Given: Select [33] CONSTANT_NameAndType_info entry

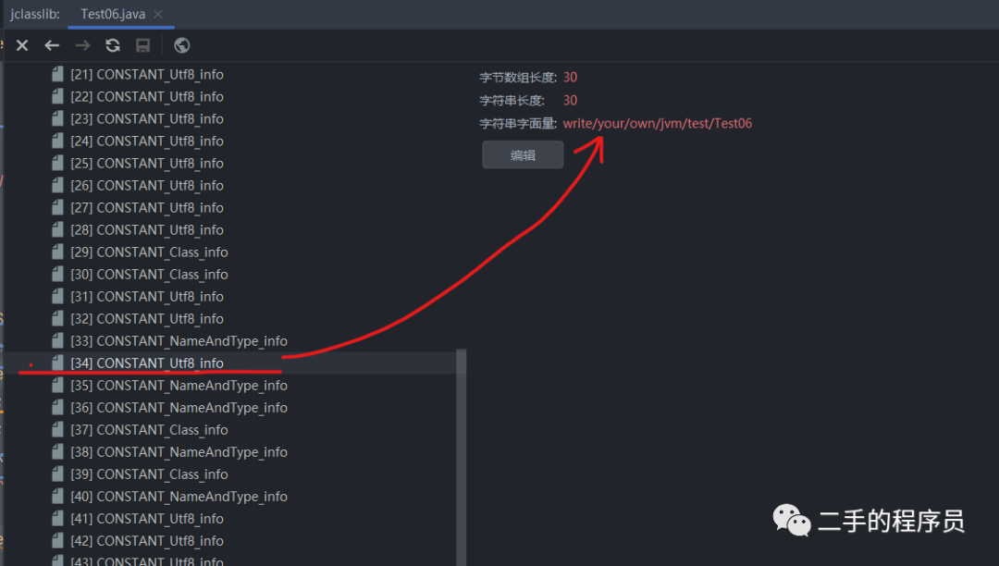Looking at the screenshot, I should pos(179,341).
